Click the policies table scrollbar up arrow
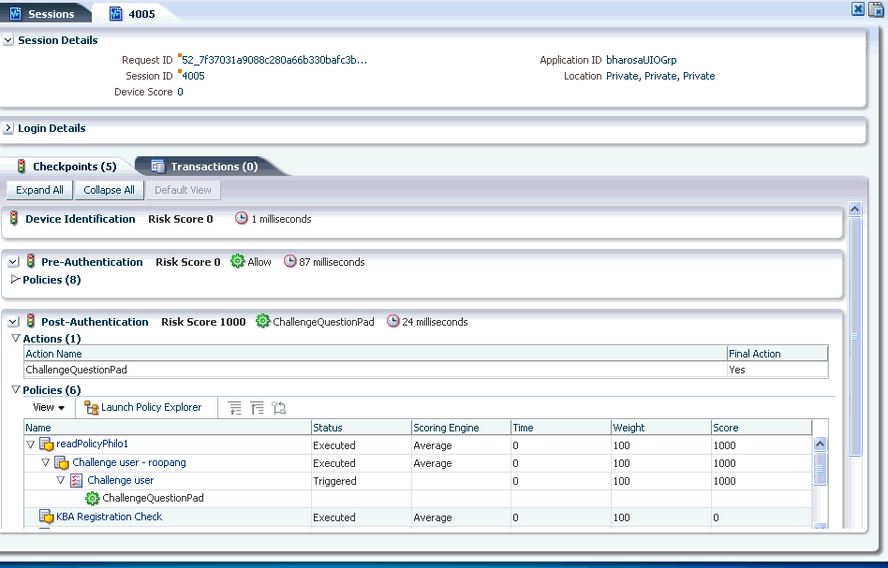 820,444
